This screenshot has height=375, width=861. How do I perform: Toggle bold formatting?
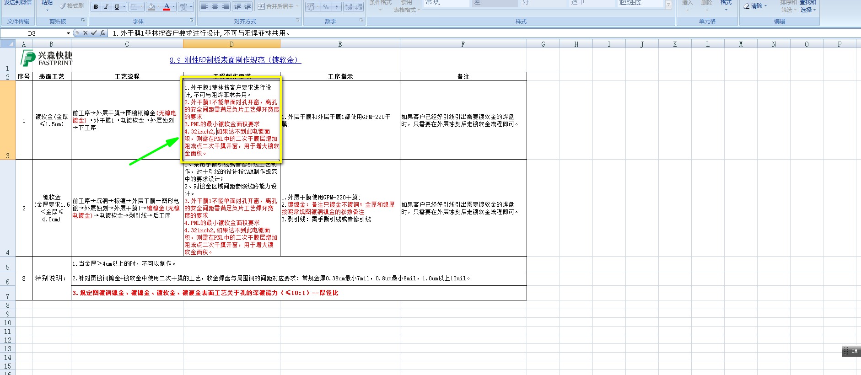96,7
